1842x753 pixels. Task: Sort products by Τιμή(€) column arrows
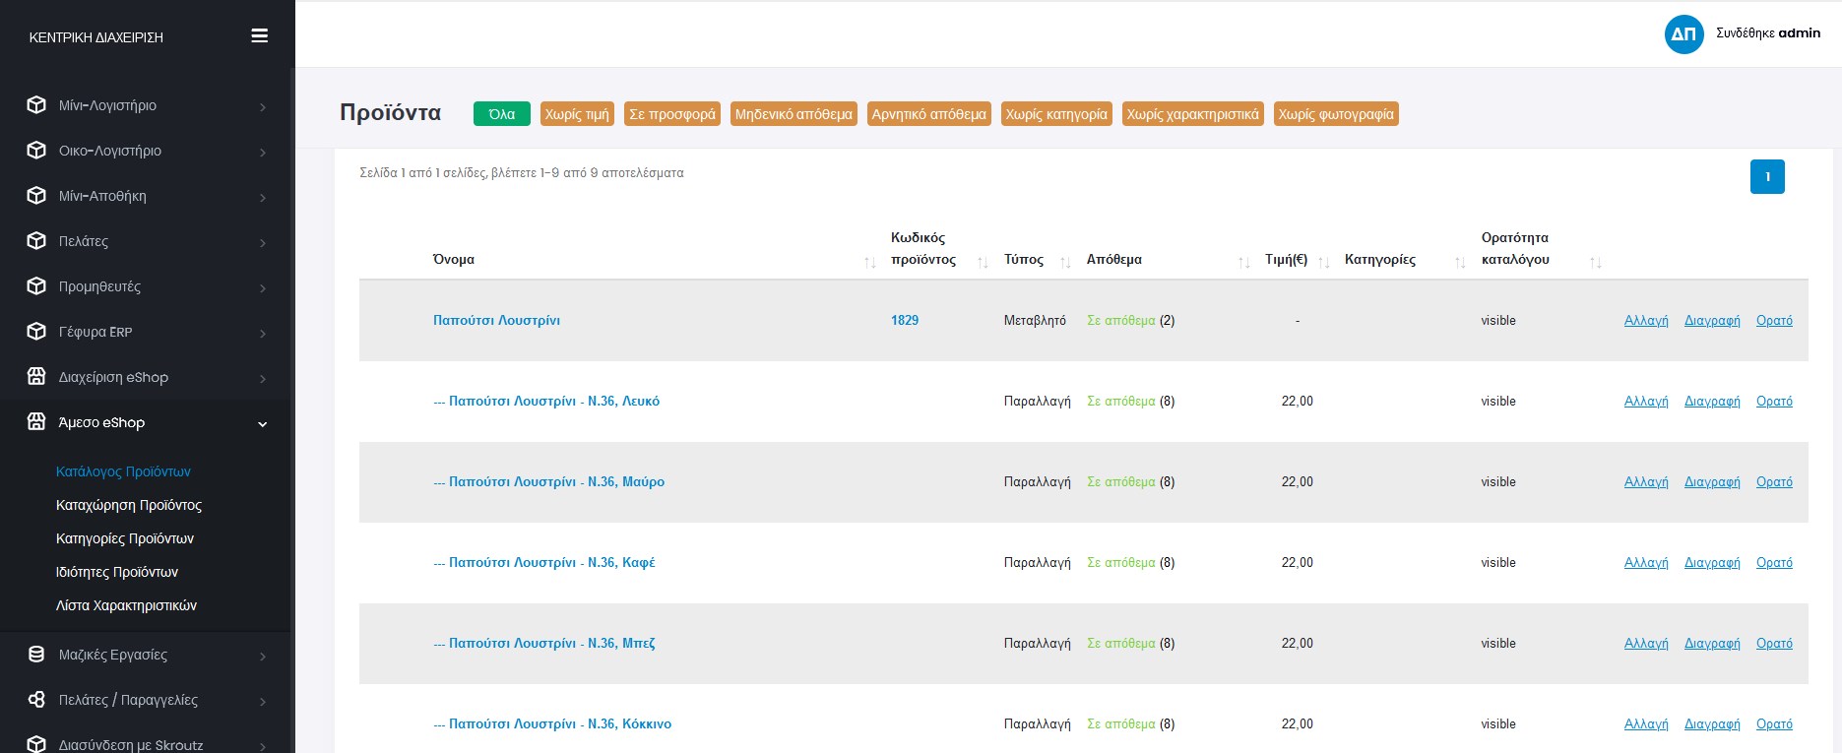[x=1323, y=262]
